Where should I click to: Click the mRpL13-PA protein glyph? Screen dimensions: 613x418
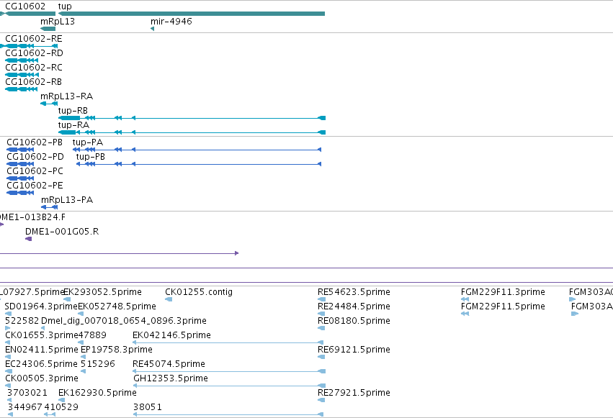(49, 207)
